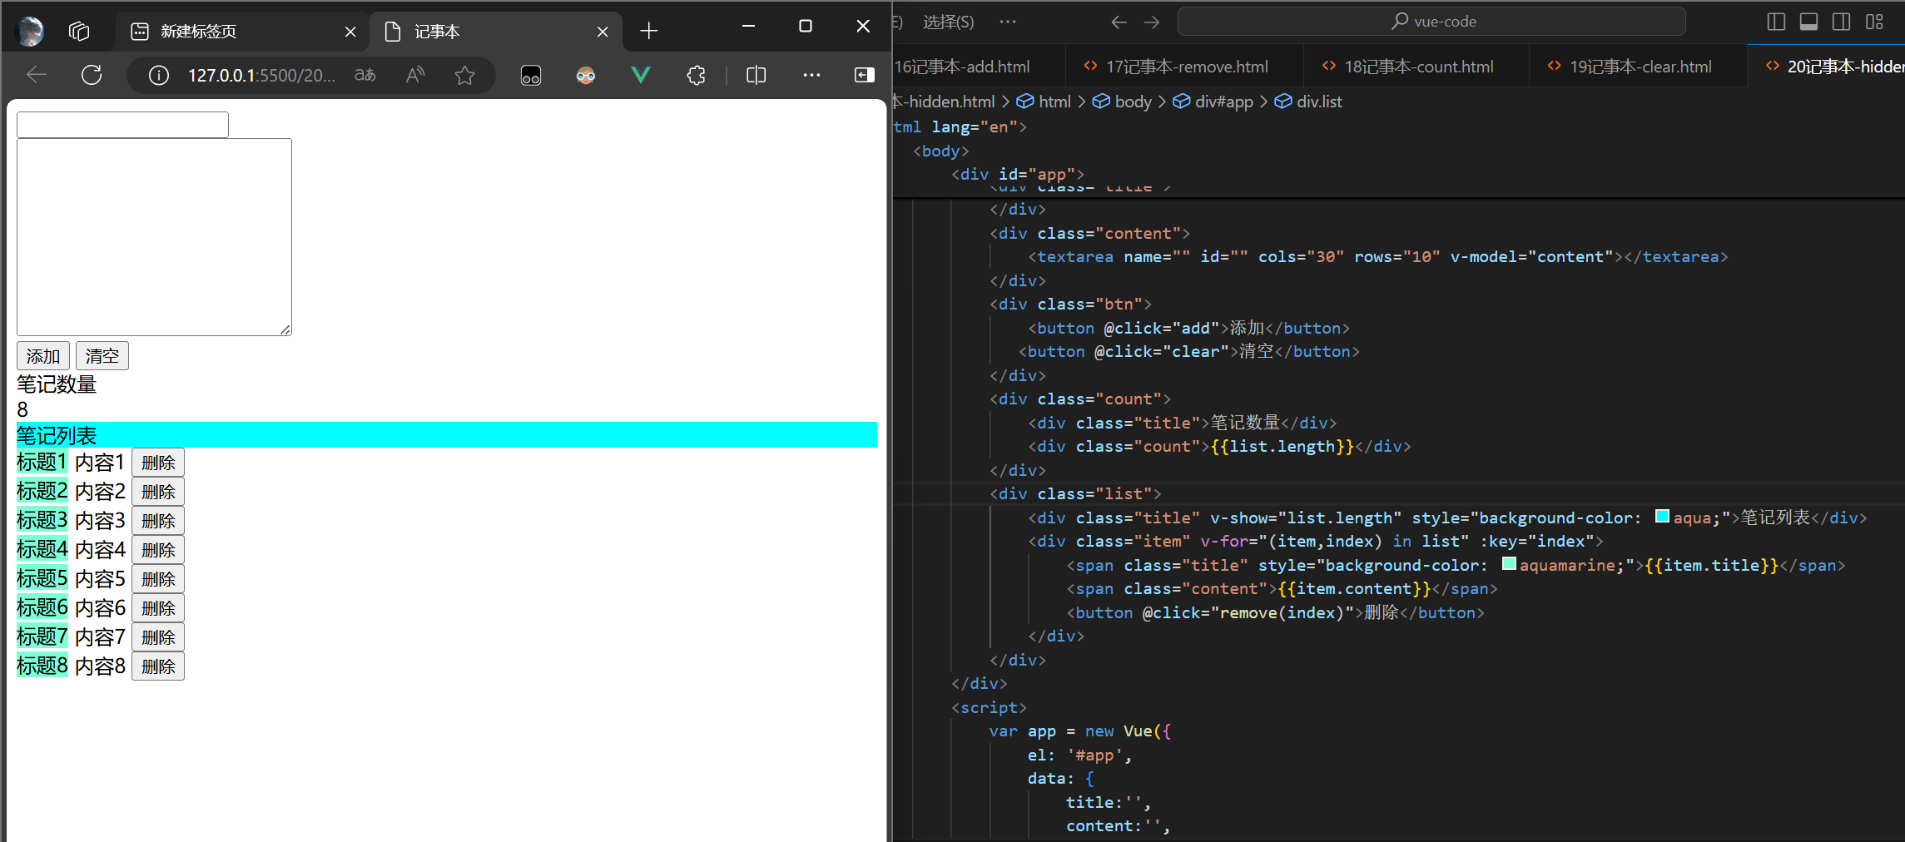Click the read aloud icon
The image size is (1905, 842).
pyautogui.click(x=414, y=75)
